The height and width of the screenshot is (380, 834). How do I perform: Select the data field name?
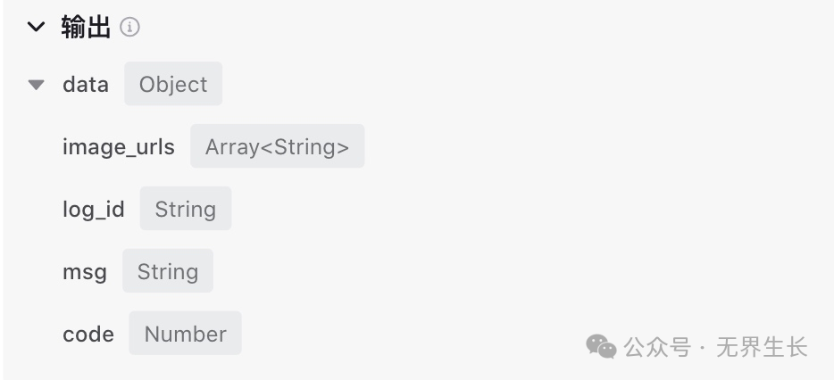click(86, 85)
